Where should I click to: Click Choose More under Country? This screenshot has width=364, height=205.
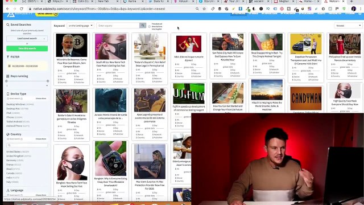(x=41, y=139)
